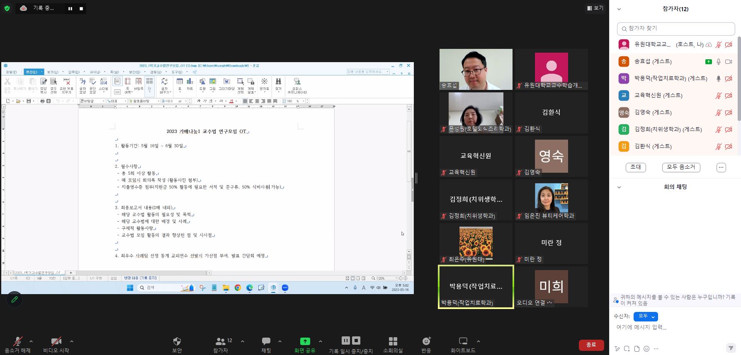
Task: Stop the recording in top bar
Action: (x=81, y=8)
